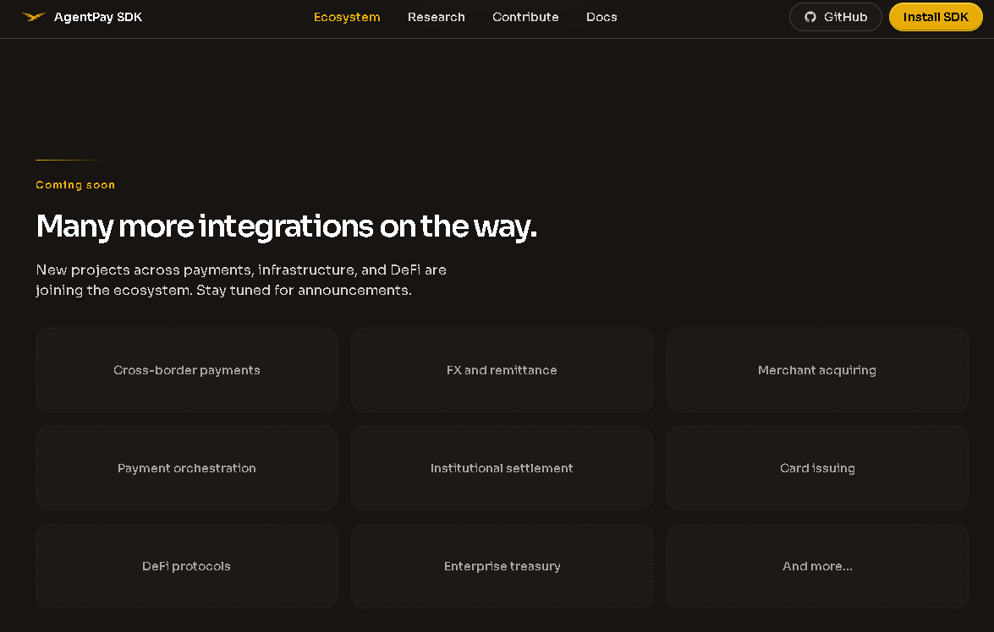This screenshot has width=994, height=632.
Task: Select the Cross-border payments card
Action: (x=186, y=370)
